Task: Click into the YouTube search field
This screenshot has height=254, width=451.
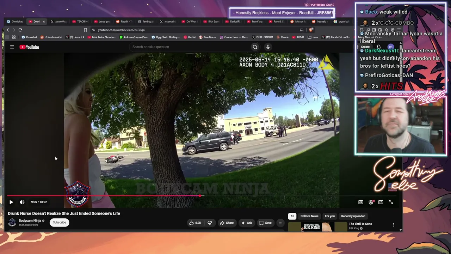Action: click(x=190, y=47)
